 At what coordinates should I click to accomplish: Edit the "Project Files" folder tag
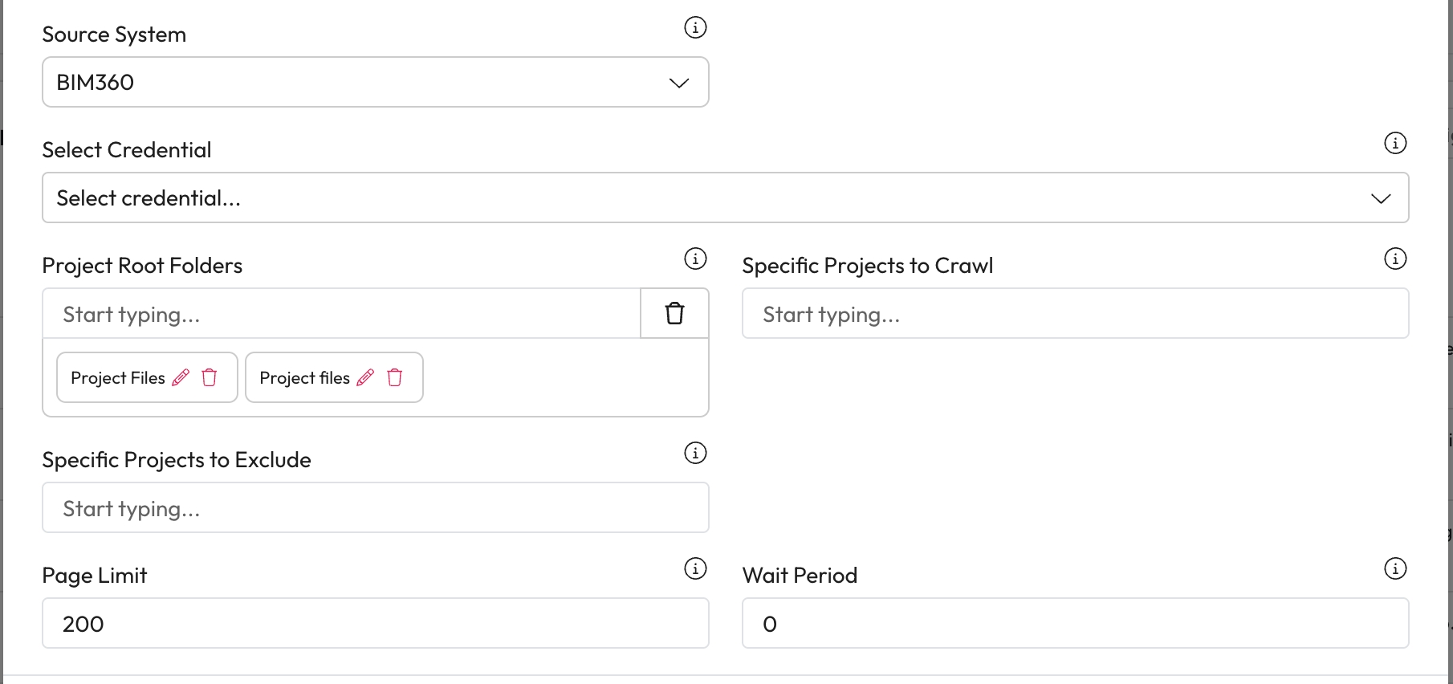(181, 377)
